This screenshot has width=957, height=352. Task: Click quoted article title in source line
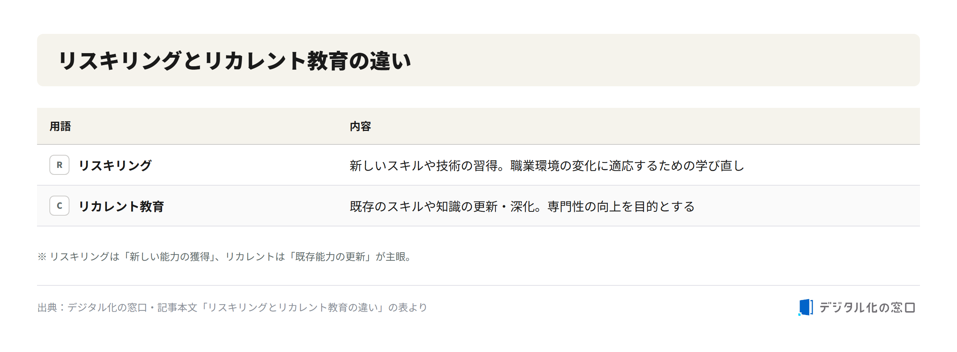click(x=293, y=307)
